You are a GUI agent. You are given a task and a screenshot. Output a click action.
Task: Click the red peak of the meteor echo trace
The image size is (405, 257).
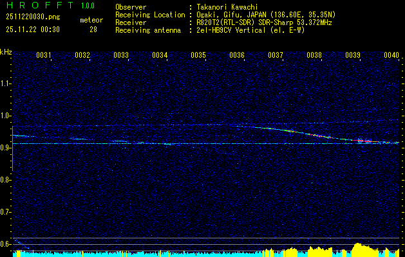363,141
